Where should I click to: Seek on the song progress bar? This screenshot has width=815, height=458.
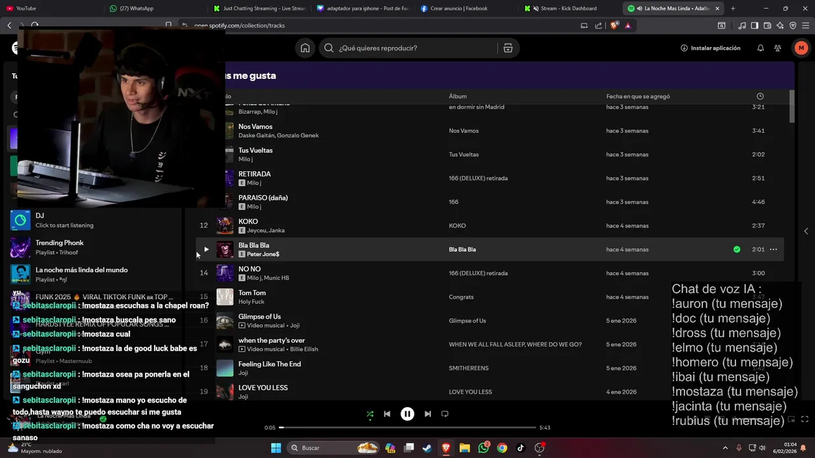point(407,427)
